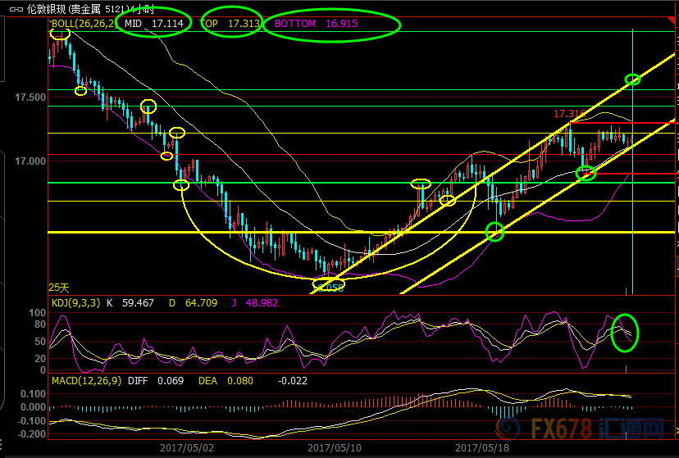This screenshot has height=458, width=679.
Task: Click the yellow ellipse around the 16.058 low
Action: [328, 286]
